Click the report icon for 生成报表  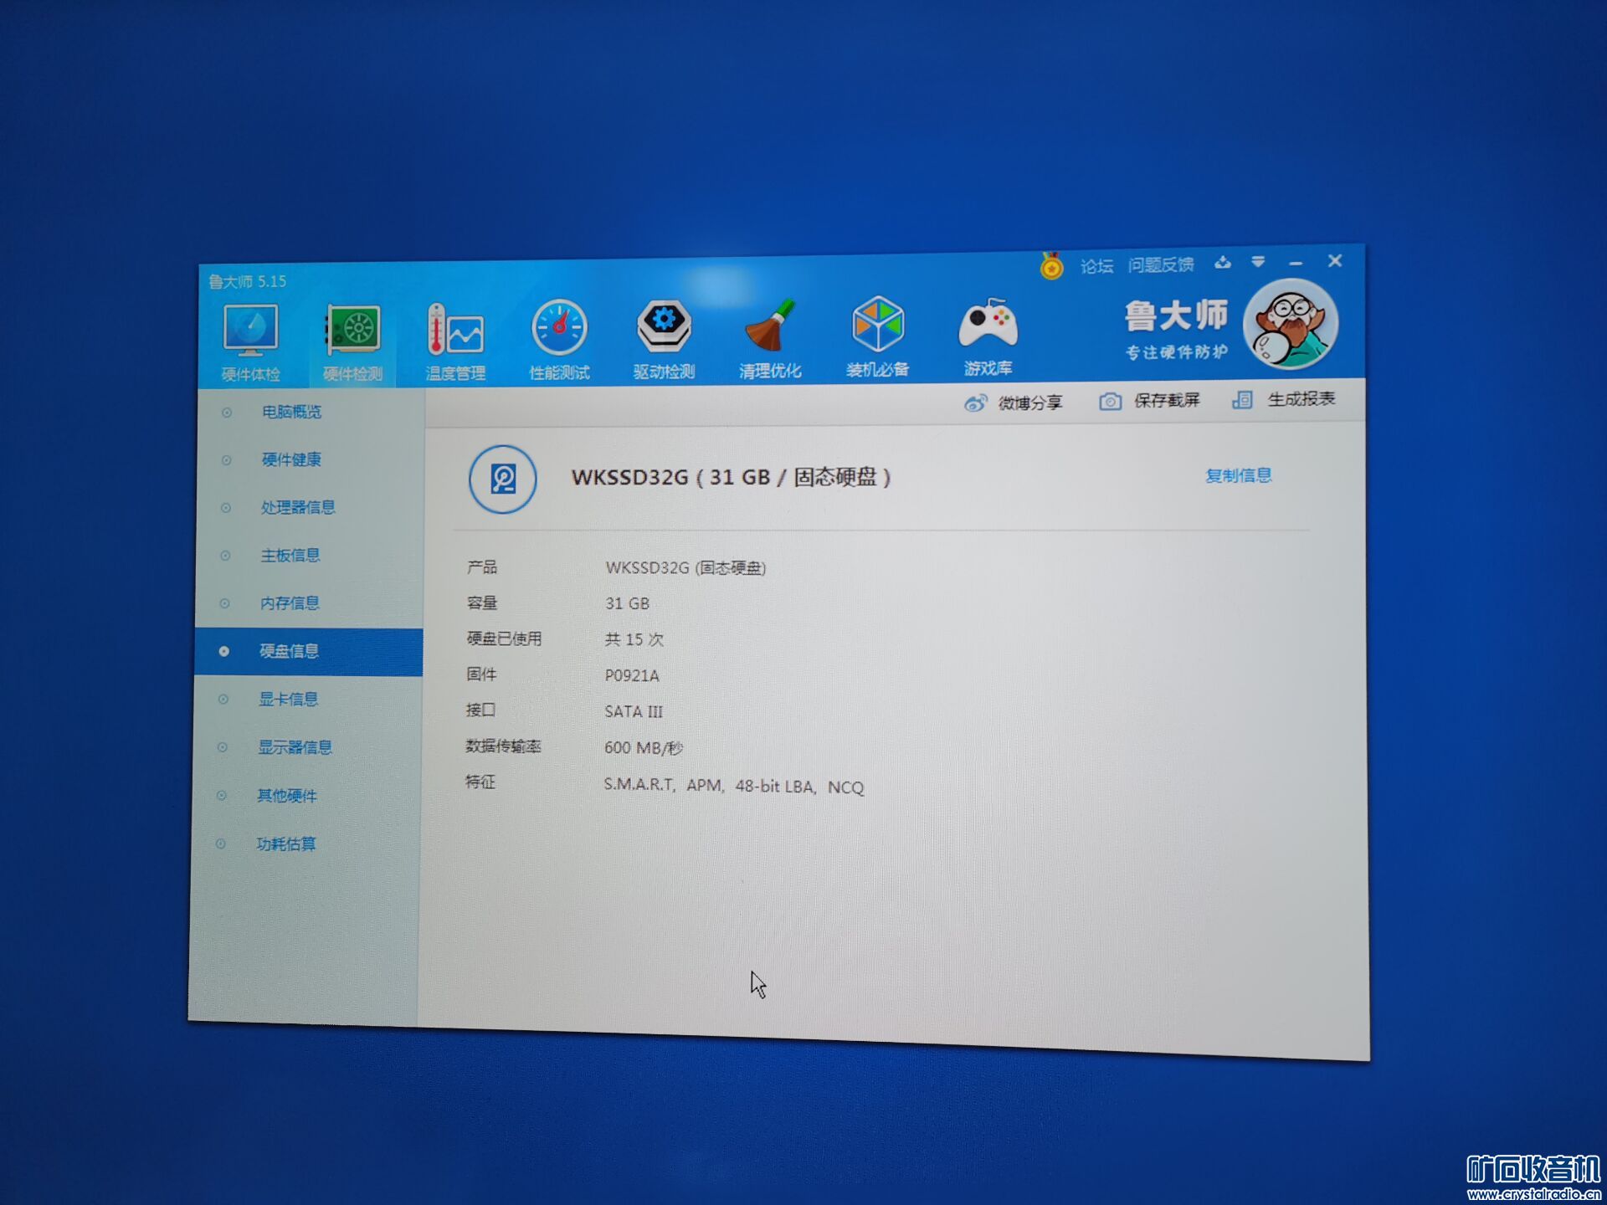coord(1242,400)
